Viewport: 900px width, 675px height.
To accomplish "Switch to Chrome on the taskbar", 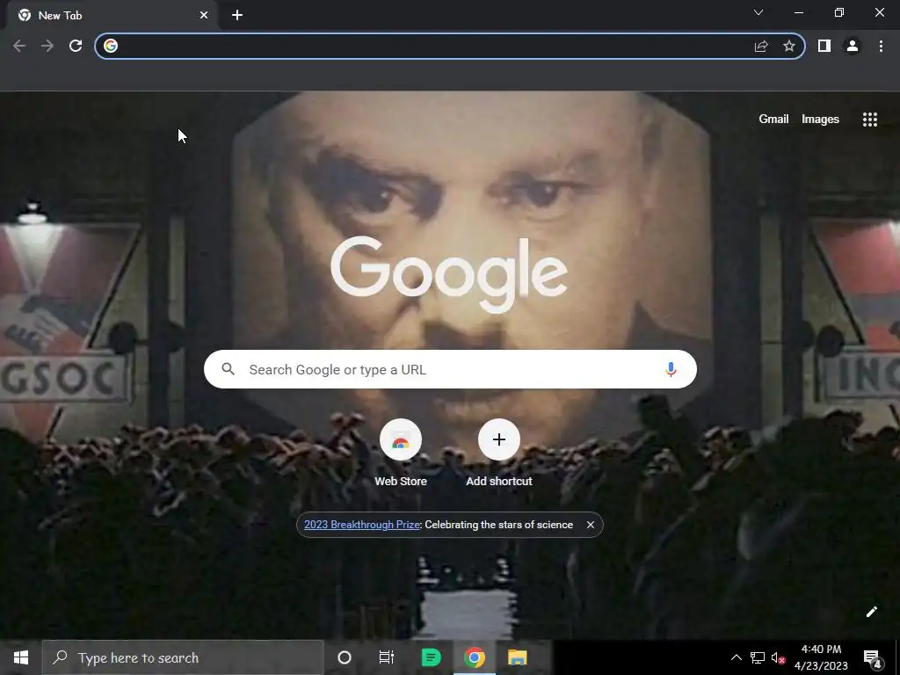I will pyautogui.click(x=475, y=657).
